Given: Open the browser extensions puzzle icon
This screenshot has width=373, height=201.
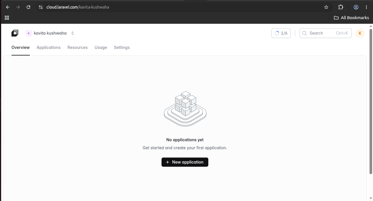Looking at the screenshot, I should [341, 7].
